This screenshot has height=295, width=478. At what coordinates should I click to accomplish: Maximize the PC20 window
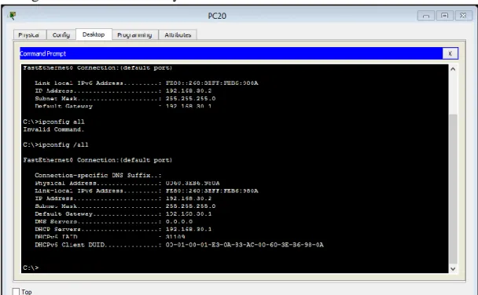click(444, 16)
